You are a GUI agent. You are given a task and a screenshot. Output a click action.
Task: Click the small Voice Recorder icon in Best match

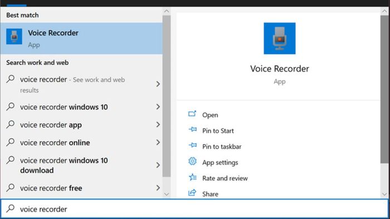click(x=14, y=36)
